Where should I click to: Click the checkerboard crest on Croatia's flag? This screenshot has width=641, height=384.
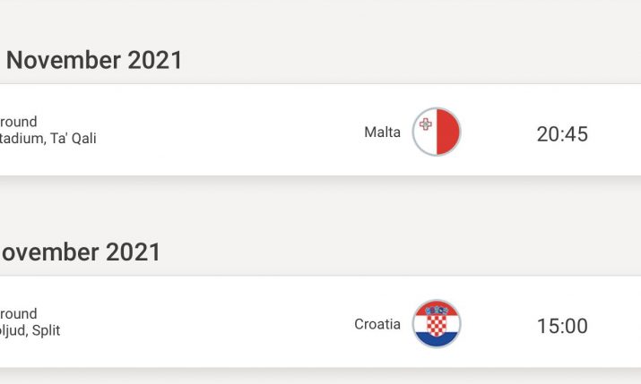pyautogui.click(x=436, y=323)
